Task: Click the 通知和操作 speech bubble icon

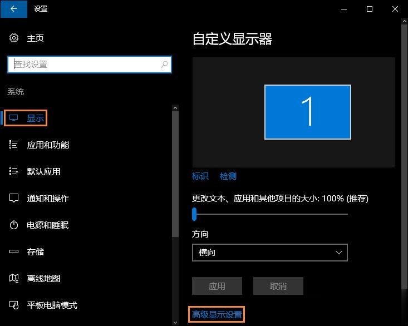Action: point(13,198)
